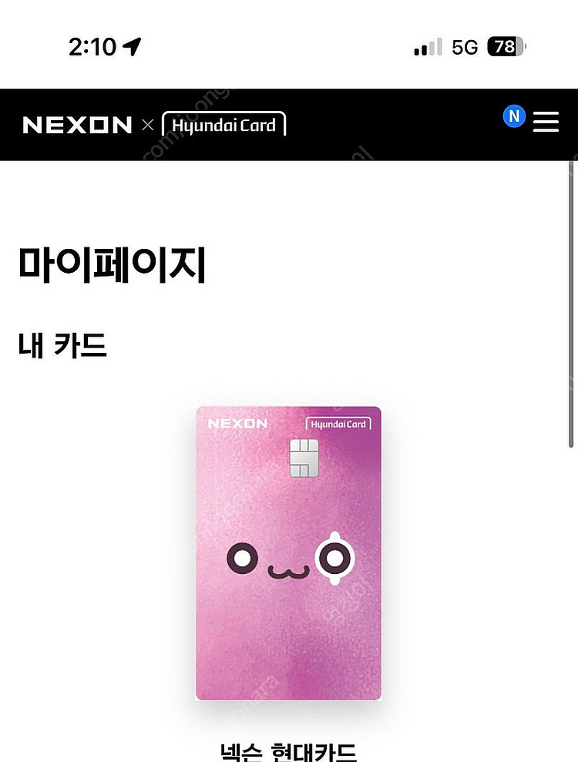Click the smiley face on the card

tap(291, 559)
